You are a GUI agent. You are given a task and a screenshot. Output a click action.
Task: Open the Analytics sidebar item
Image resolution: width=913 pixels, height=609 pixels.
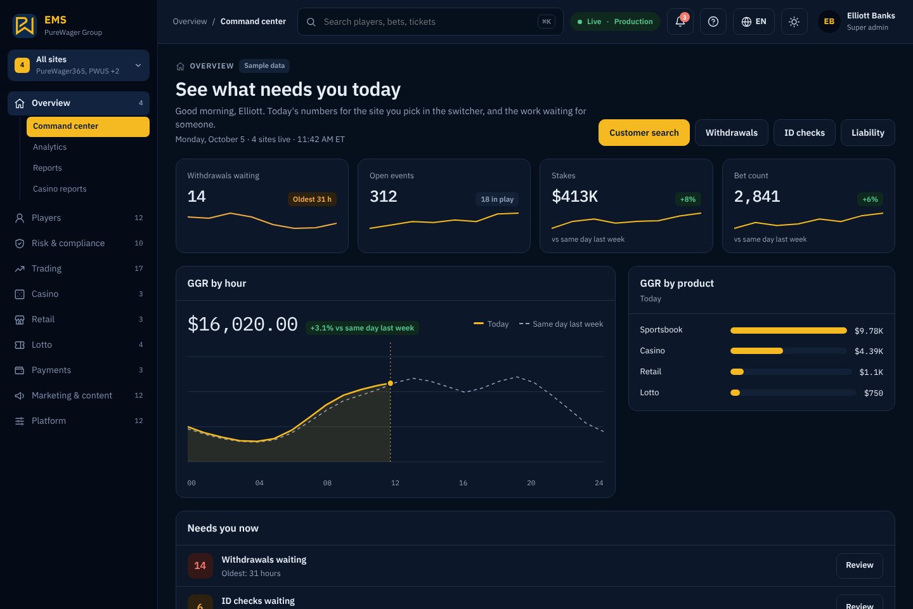88,147
